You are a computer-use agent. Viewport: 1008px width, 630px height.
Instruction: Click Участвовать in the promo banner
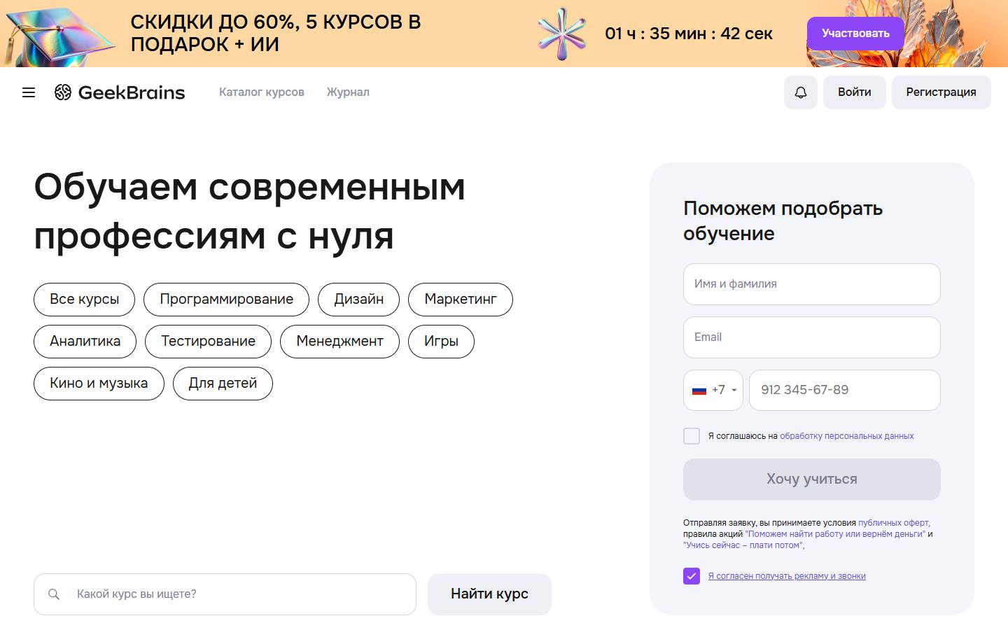pos(855,34)
